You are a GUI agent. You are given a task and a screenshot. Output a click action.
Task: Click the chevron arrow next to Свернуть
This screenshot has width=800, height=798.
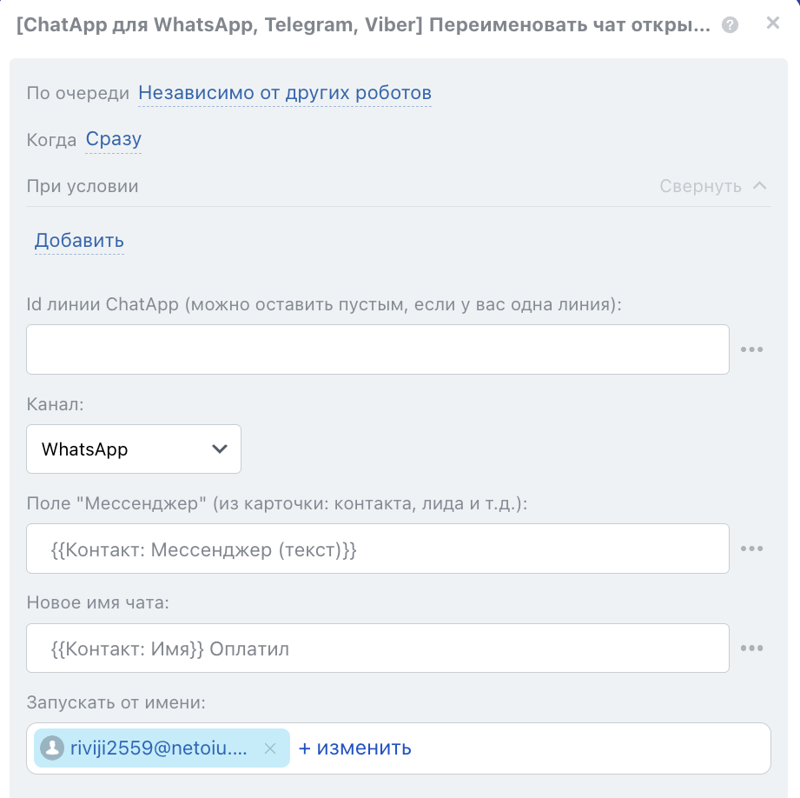[759, 185]
